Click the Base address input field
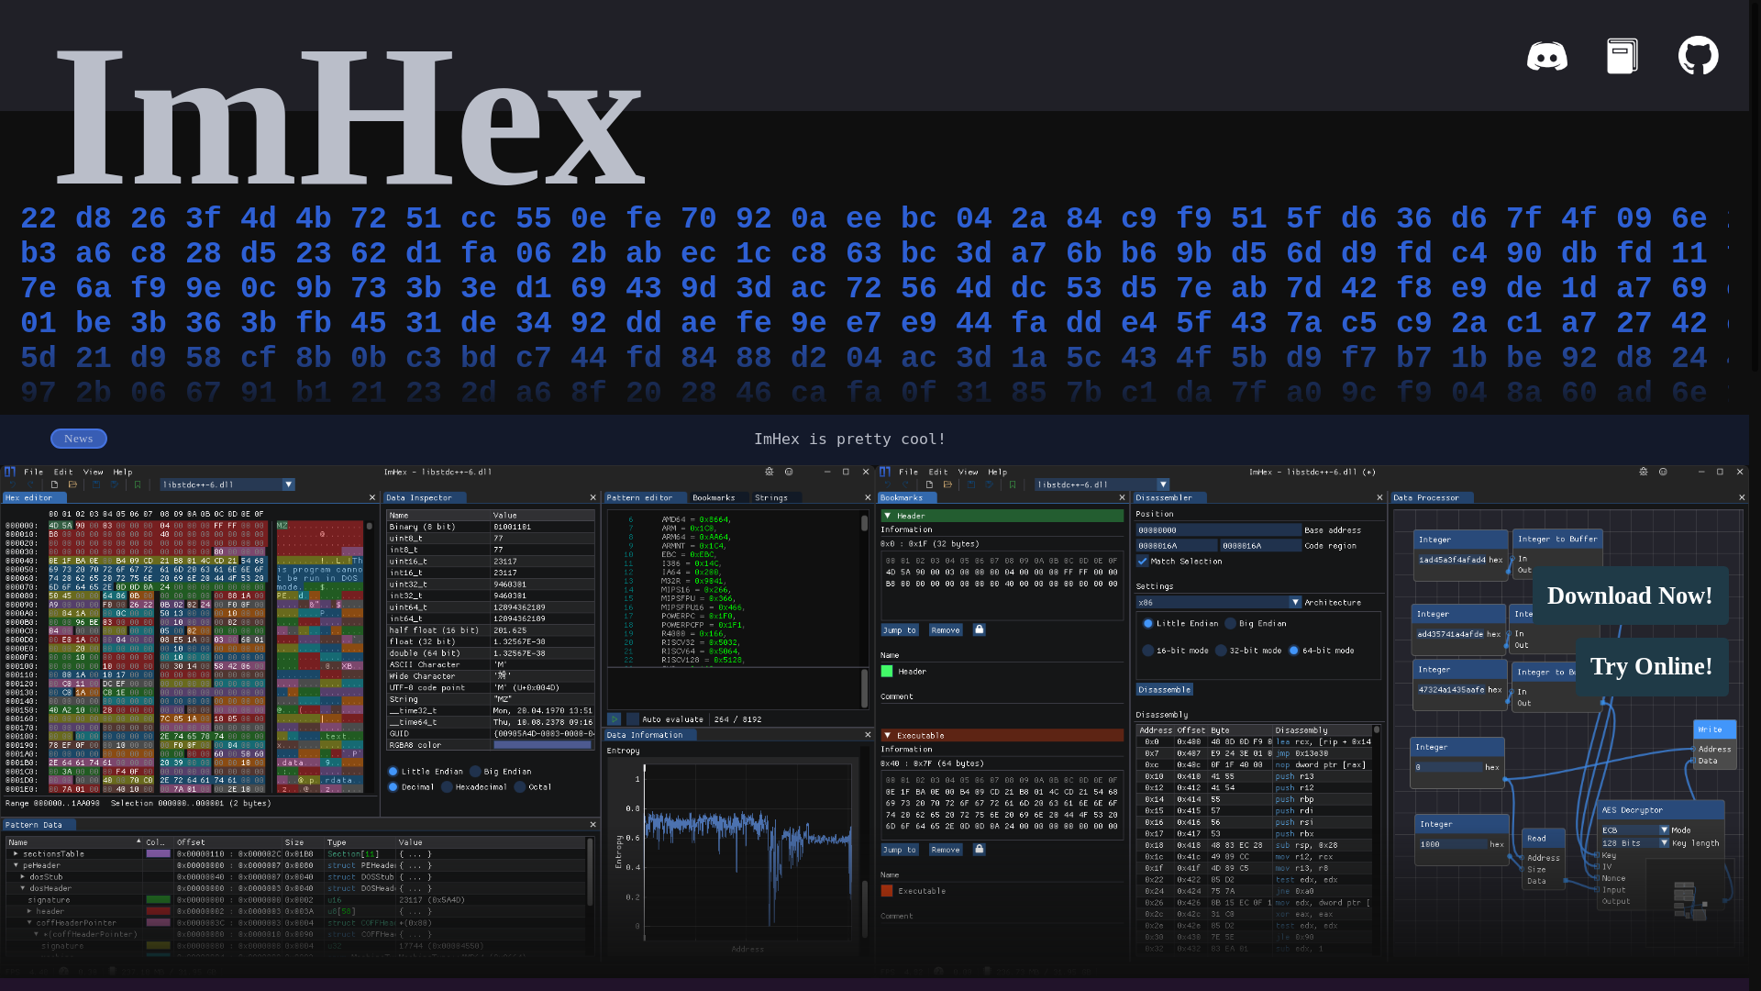1761x991 pixels. (1219, 529)
